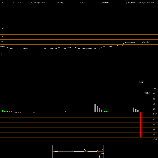The image size is (158, 158).
Task: Click the RSI axis label 70
Action: coord(2,36)
